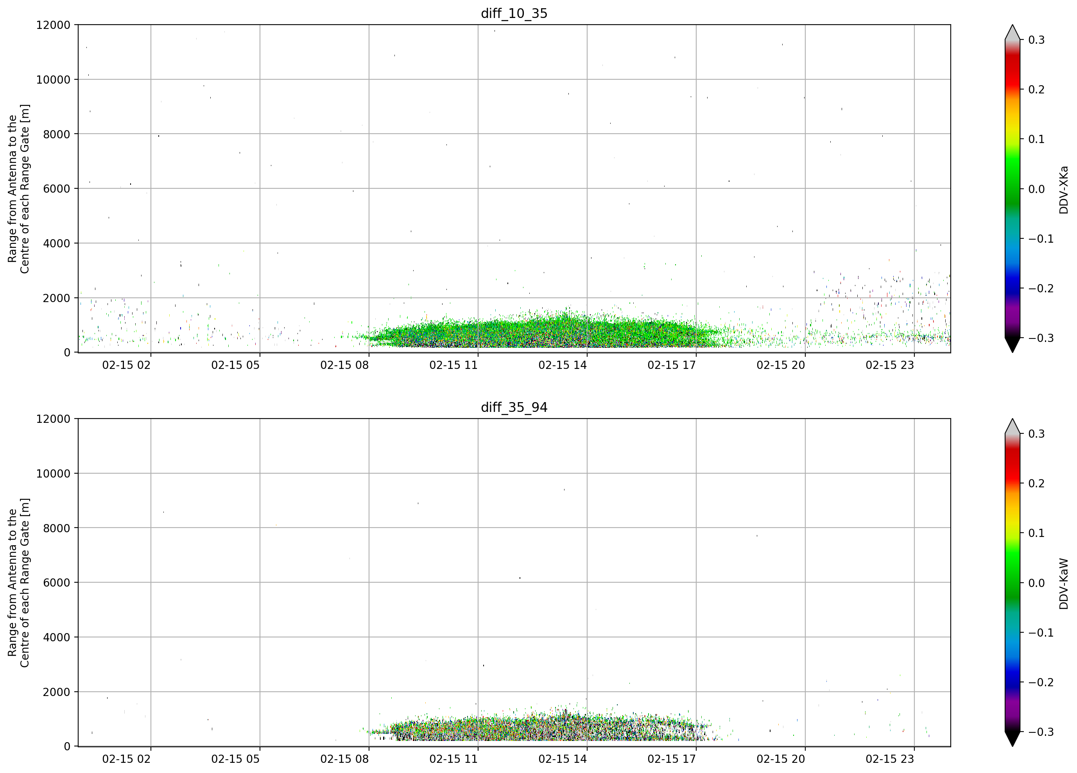Viewport: 1077px width, 773px height.
Task: Click the 12000 y-tick on the diff_35_94 plot
Action: (x=53, y=419)
